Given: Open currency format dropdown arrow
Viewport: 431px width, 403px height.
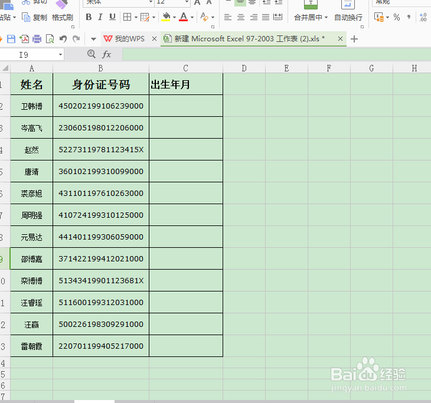Looking at the screenshot, I should click(x=387, y=18).
